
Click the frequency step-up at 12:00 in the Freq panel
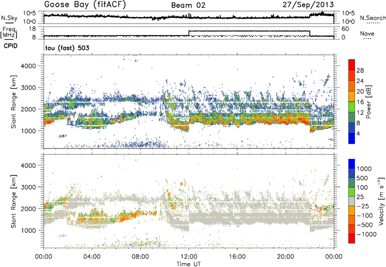(189, 33)
